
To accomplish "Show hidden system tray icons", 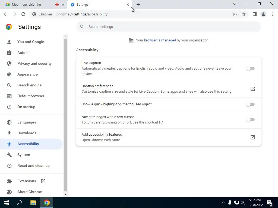I will pos(223,203).
